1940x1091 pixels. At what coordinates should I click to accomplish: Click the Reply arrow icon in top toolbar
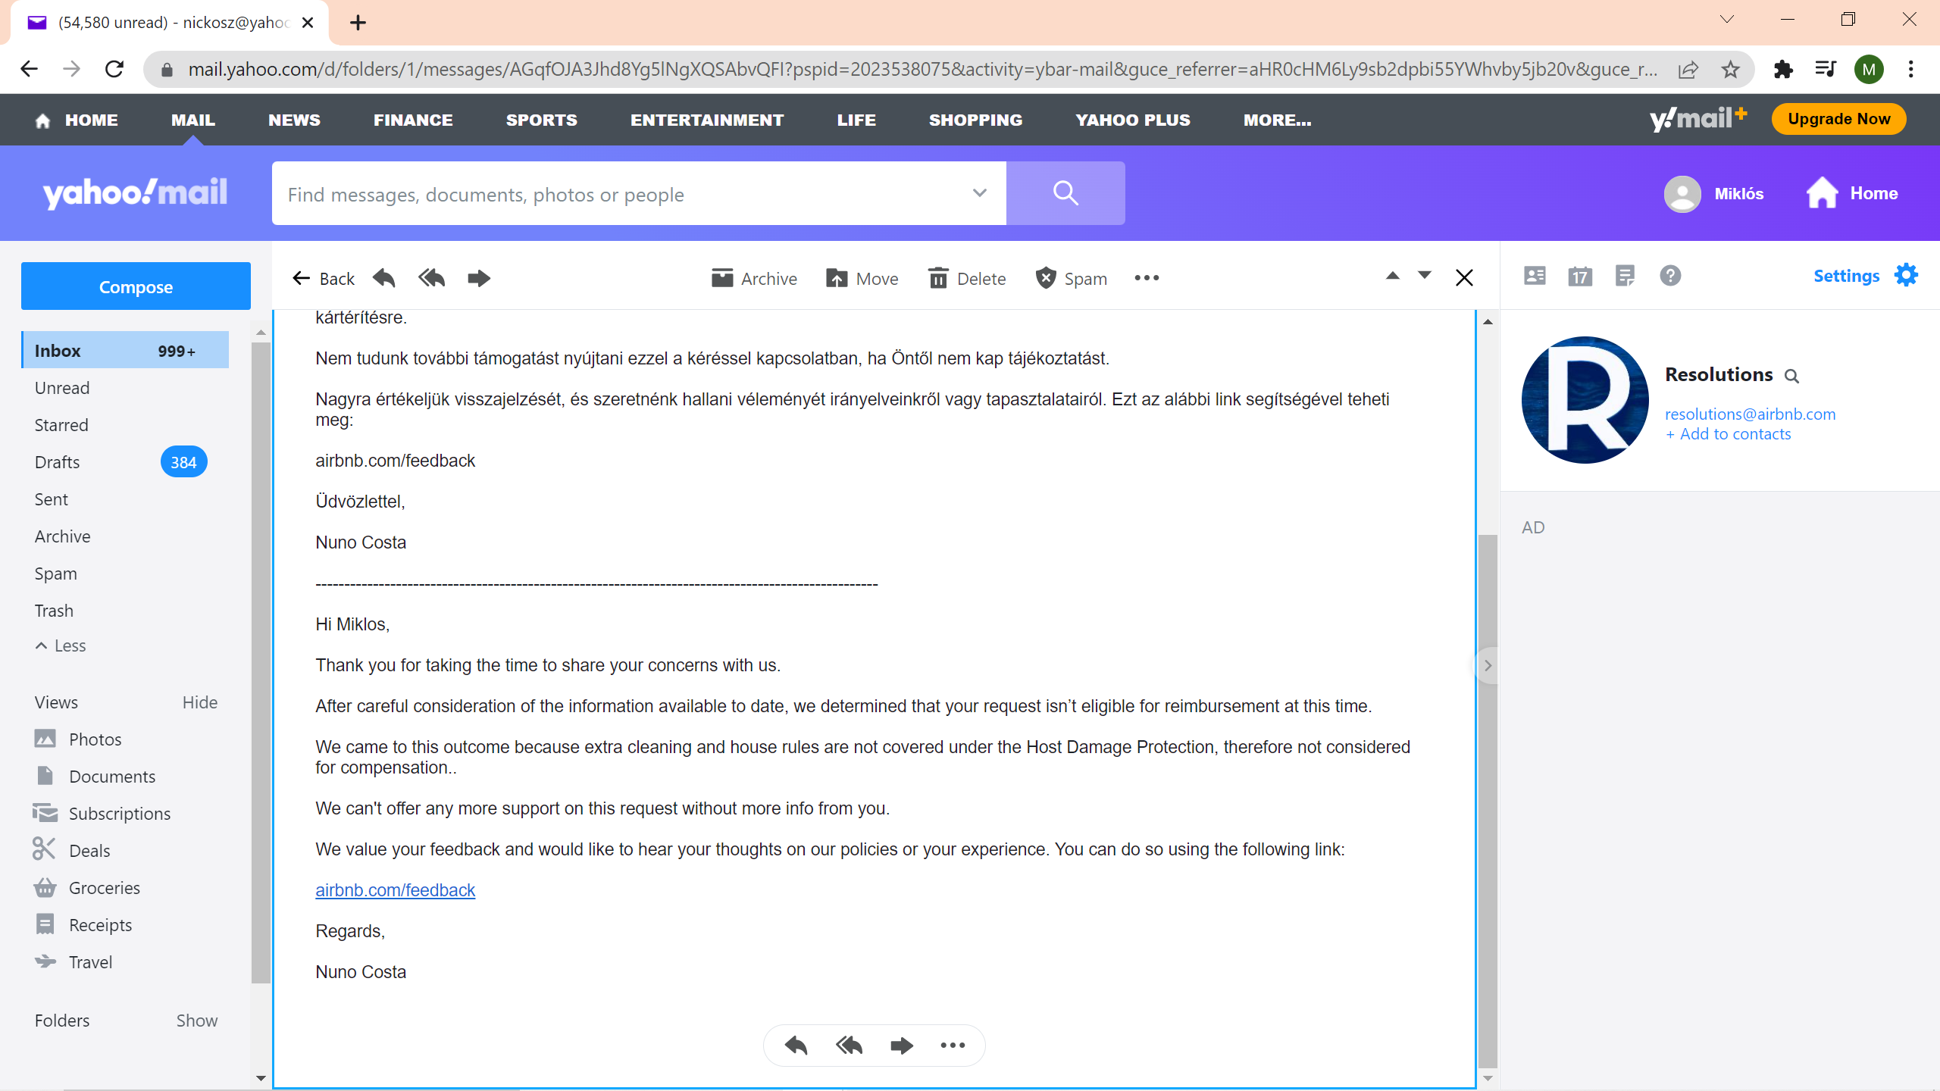pos(384,278)
